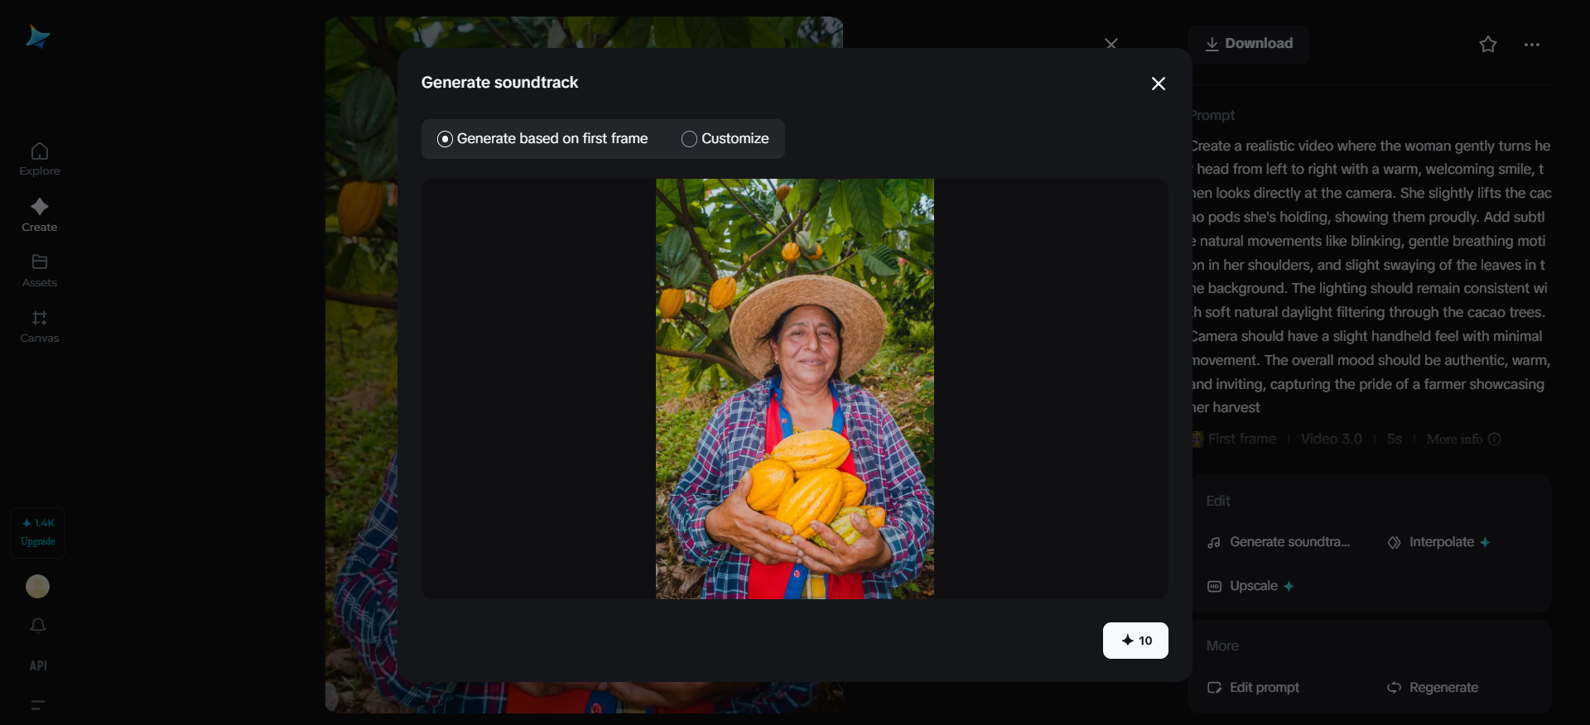Image resolution: width=1590 pixels, height=725 pixels.
Task: Open the Explore page
Action: click(40, 159)
